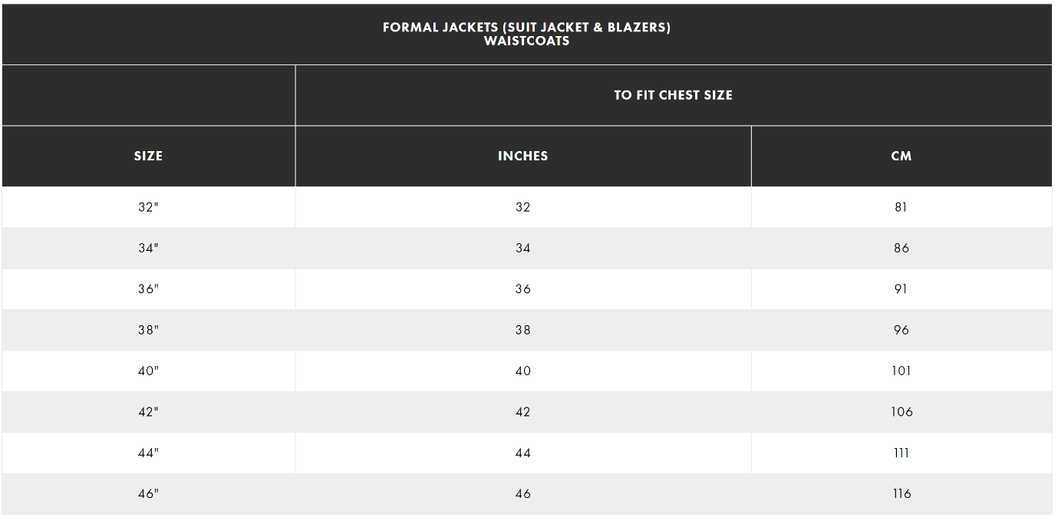Click the Formal Jackets Waistcoats table title
The height and width of the screenshot is (524, 1058).
tap(526, 34)
